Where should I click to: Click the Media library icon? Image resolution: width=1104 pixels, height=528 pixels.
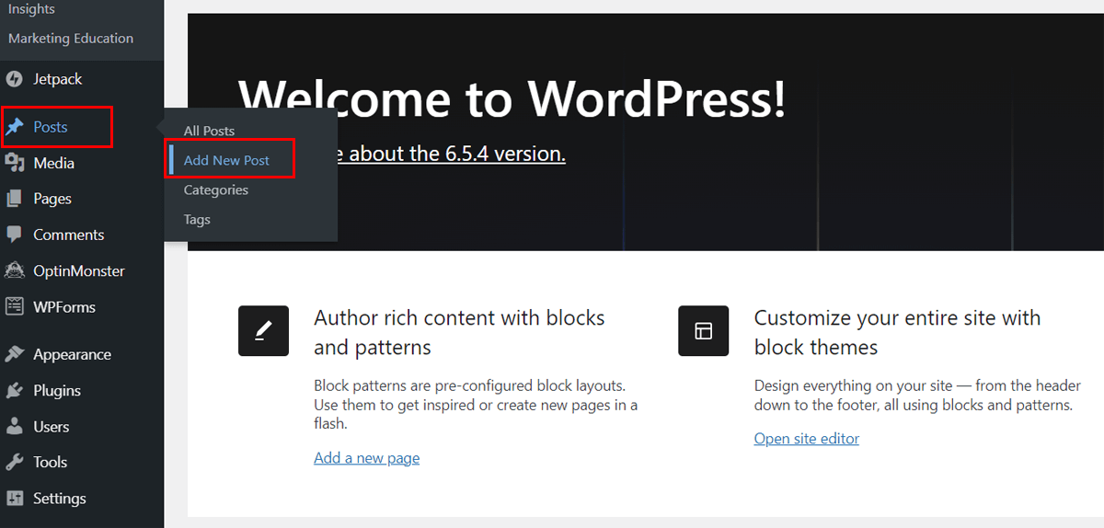[14, 163]
